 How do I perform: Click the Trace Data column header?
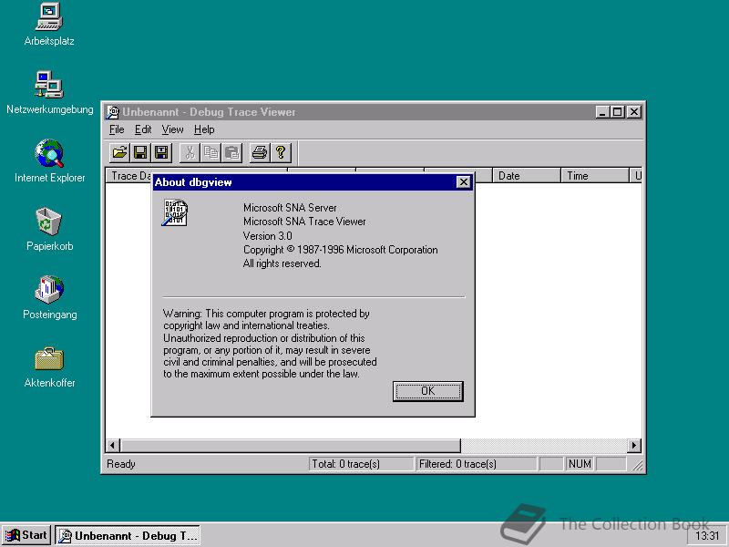(129, 175)
